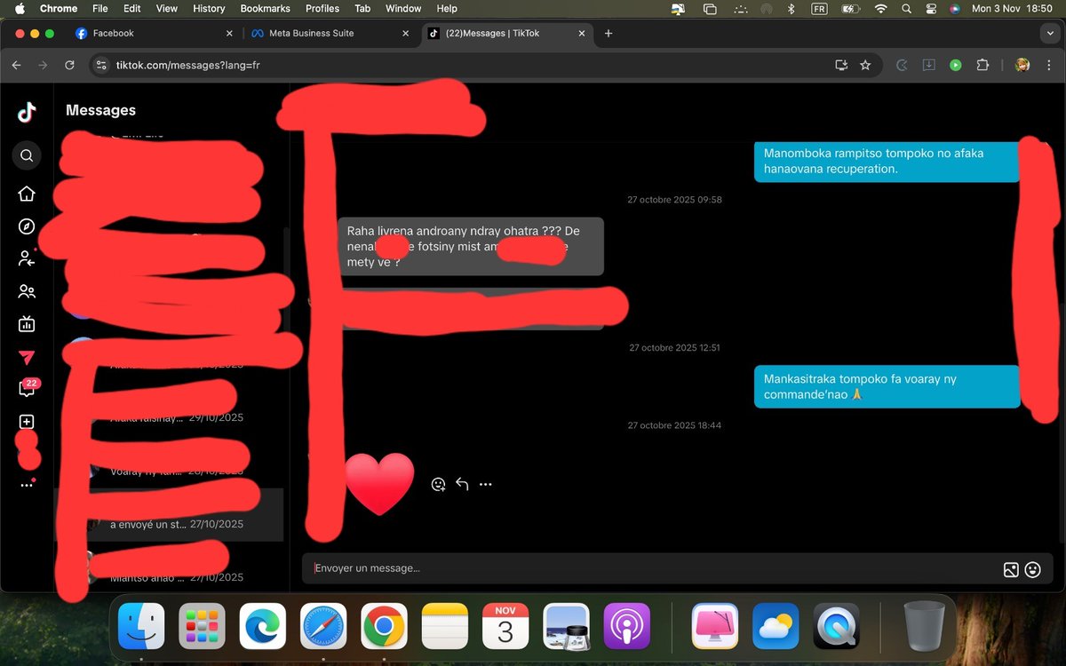Open the Bluetooth status menu
Viewport: 1066px width, 666px height.
[x=792, y=8]
